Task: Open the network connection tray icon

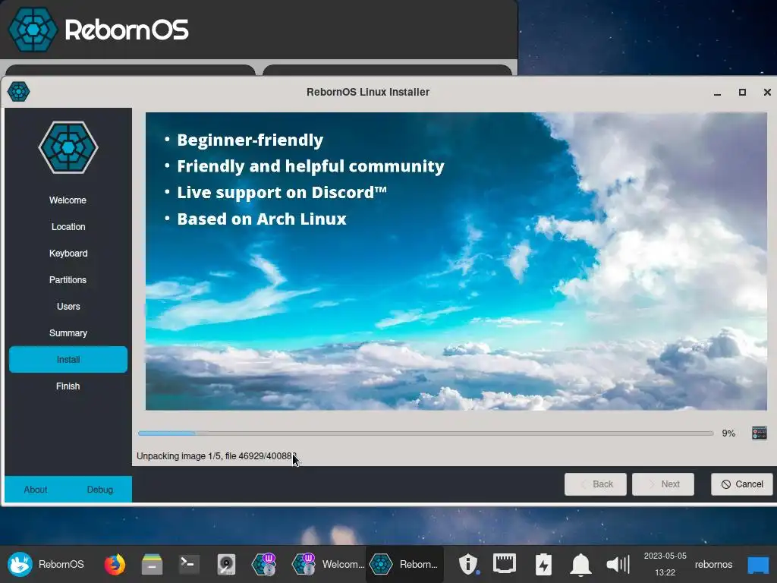Action: 505,564
